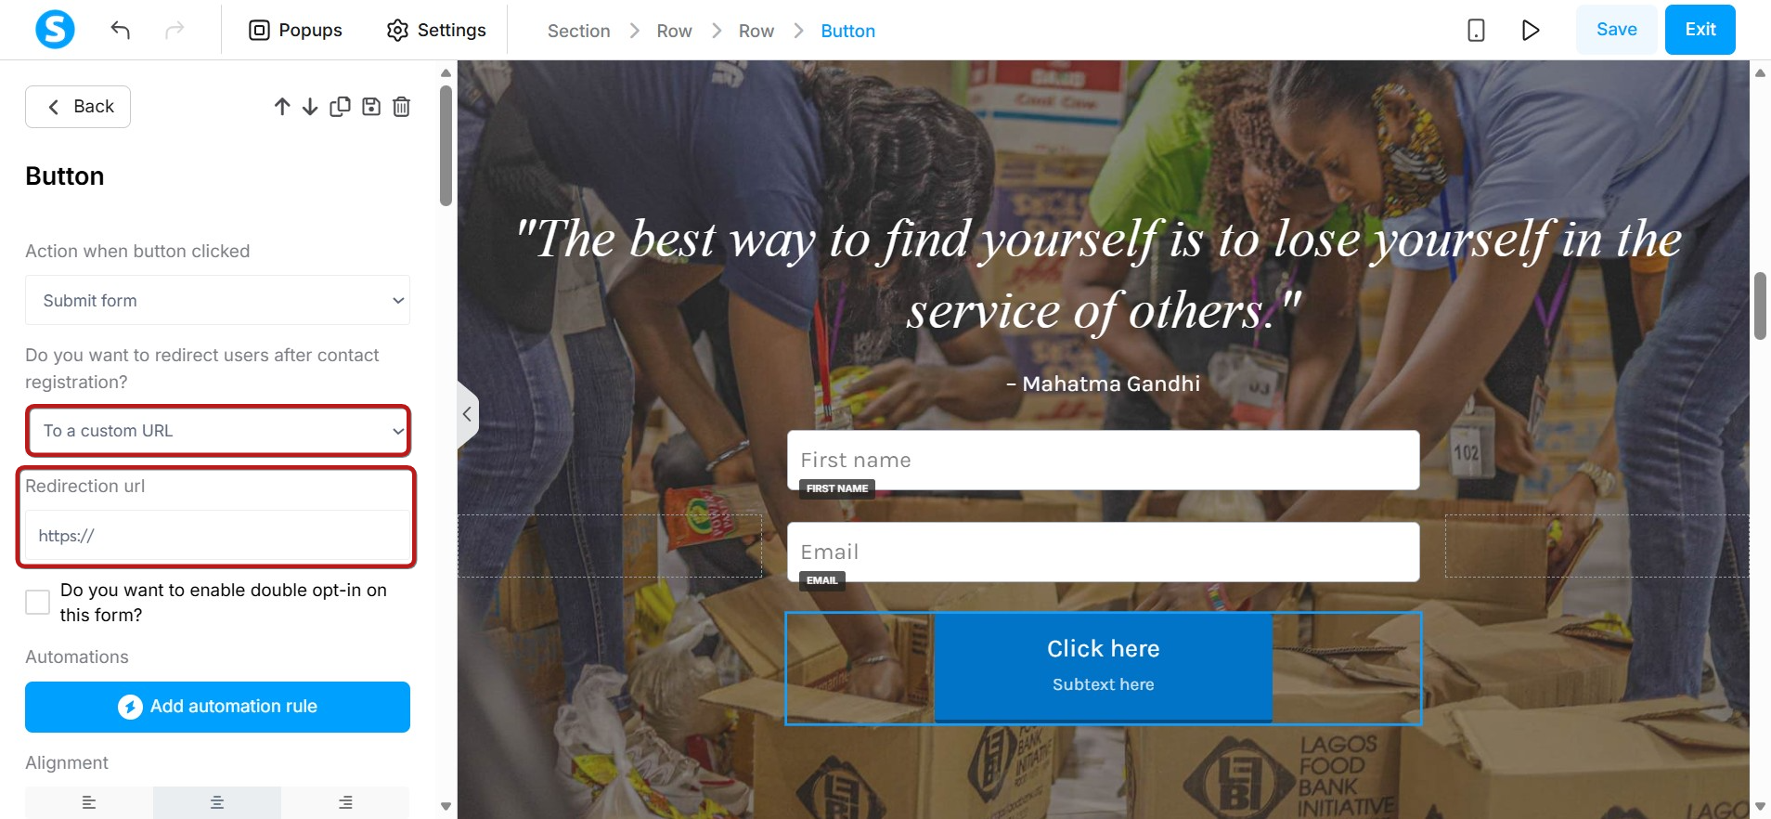This screenshot has height=819, width=1771.
Task: Move element down with arrow icon
Action: tap(310, 107)
